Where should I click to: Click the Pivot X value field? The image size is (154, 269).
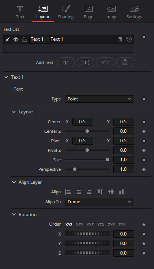tap(83, 141)
